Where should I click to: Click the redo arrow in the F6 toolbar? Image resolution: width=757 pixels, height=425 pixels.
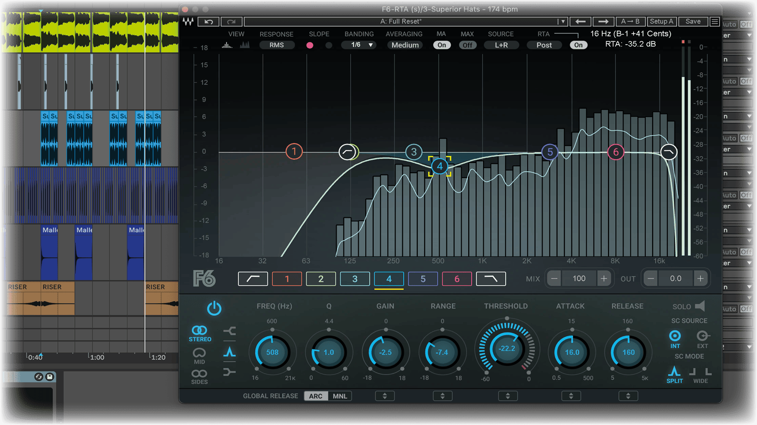tap(231, 21)
